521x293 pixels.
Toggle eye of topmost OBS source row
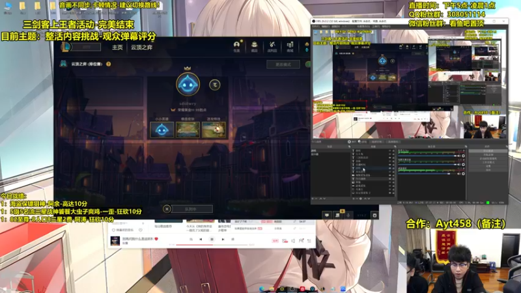coord(389,151)
